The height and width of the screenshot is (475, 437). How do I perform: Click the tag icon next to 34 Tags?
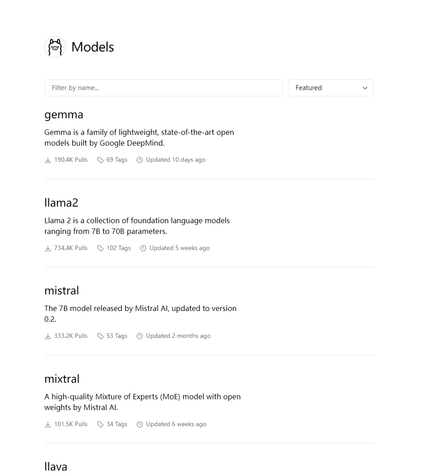coord(100,424)
